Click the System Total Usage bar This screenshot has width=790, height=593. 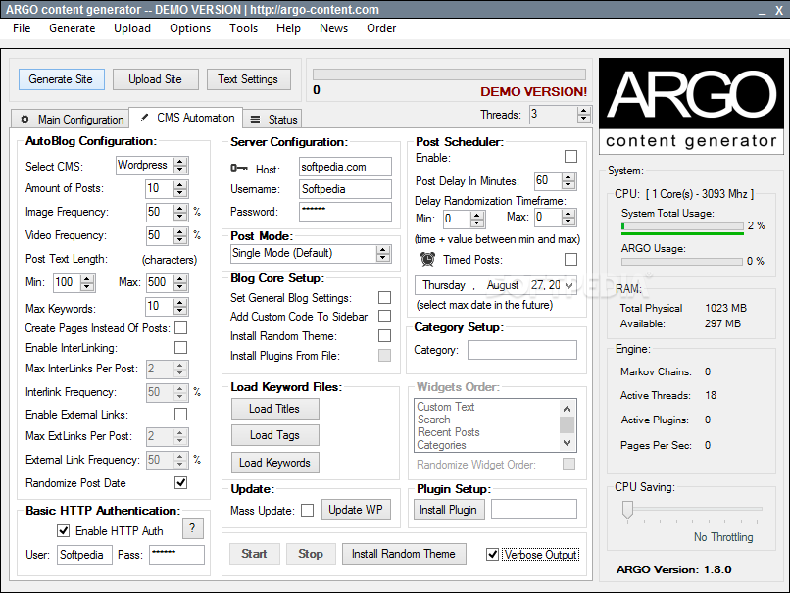click(x=682, y=226)
